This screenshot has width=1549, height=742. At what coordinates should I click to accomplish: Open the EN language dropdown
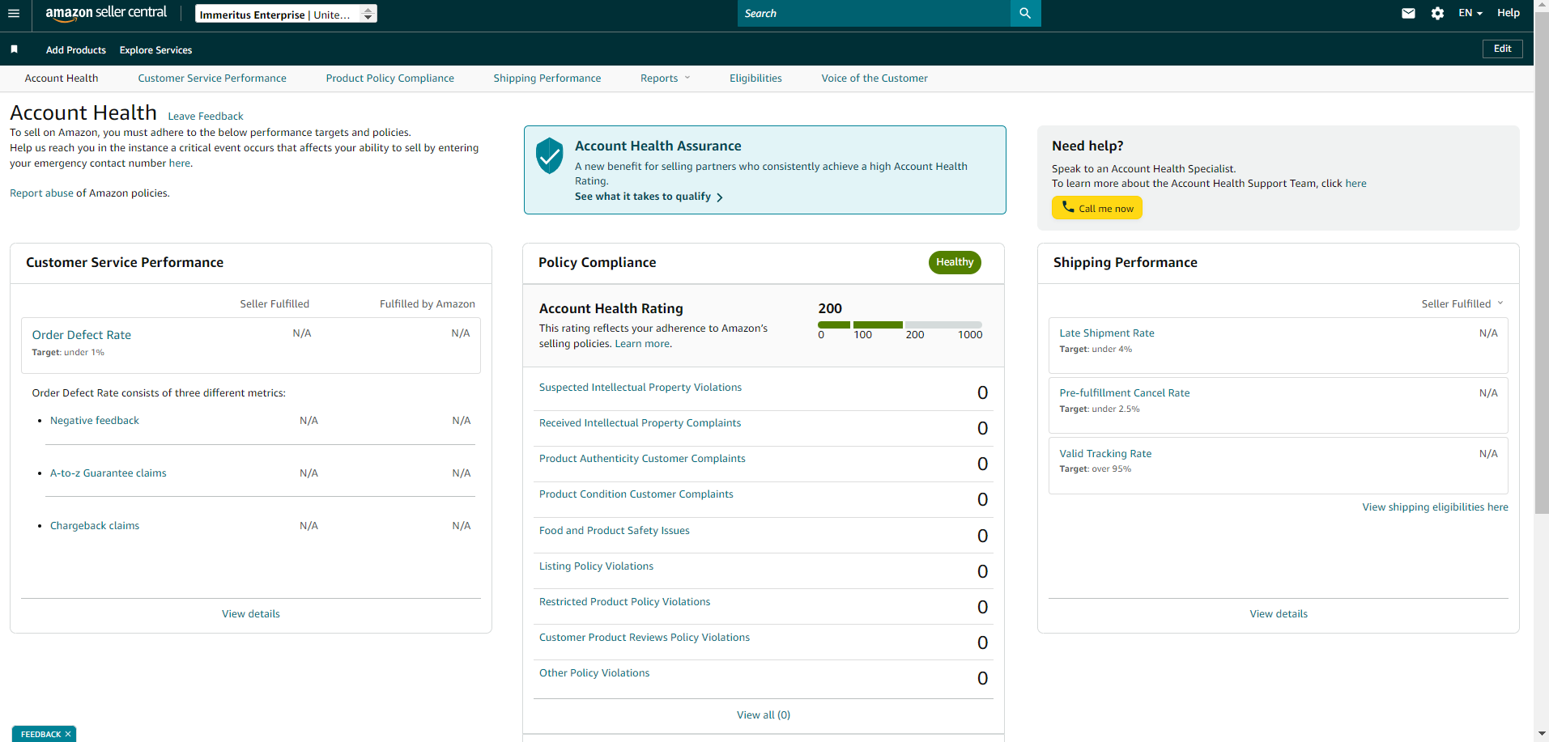(1470, 13)
